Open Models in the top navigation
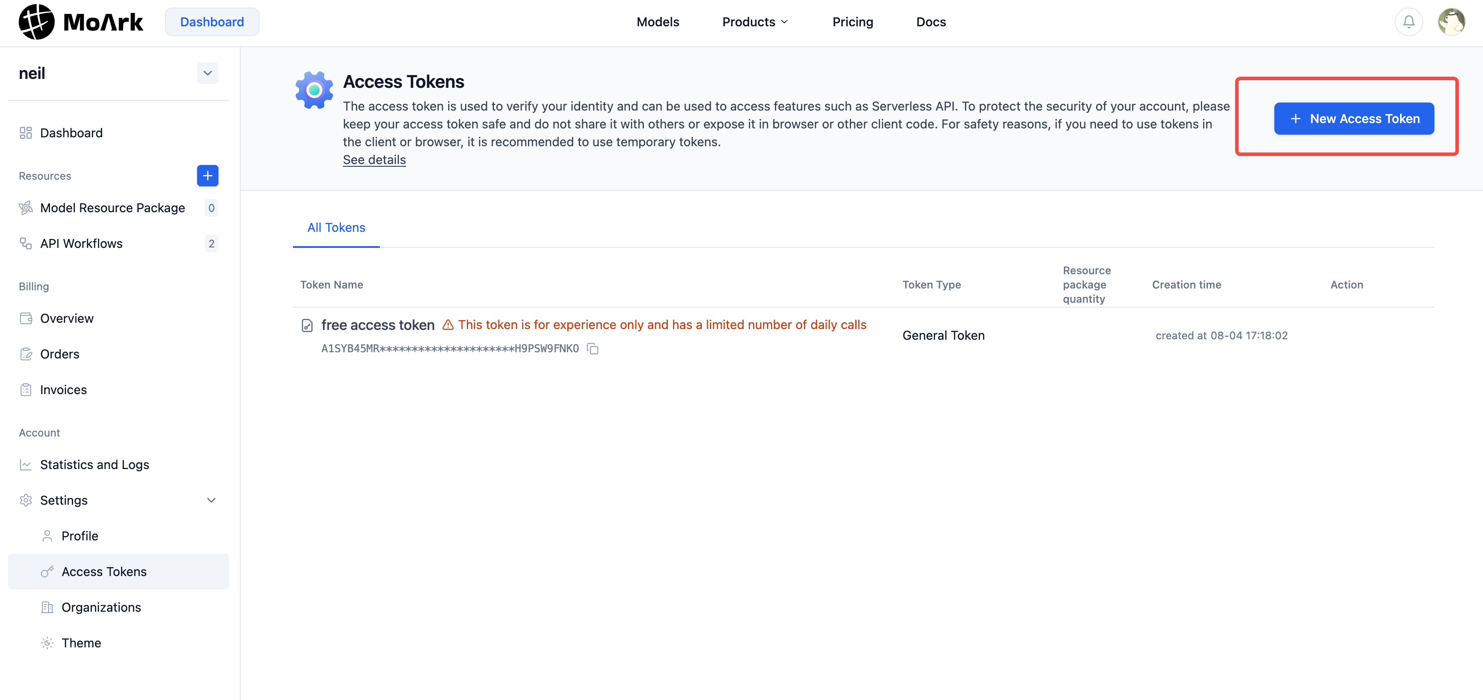The width and height of the screenshot is (1483, 700). point(657,22)
